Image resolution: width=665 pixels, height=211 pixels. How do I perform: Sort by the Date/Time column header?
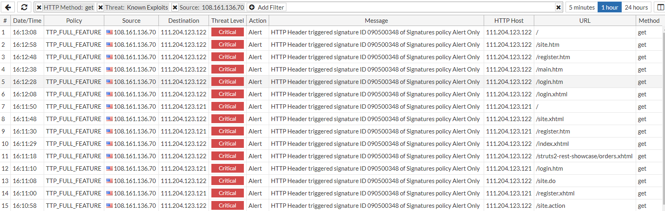(27, 21)
